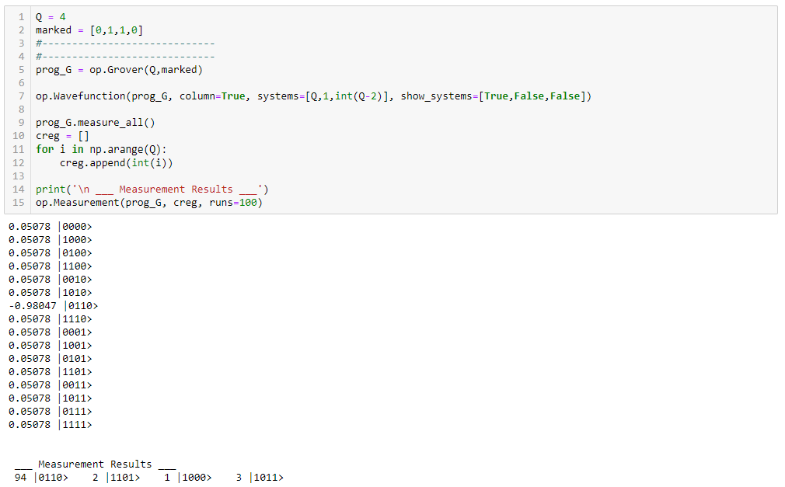This screenshot has width=785, height=487.
Task: Click the creg.append(int(i)) statement
Action: pyautogui.click(x=117, y=162)
